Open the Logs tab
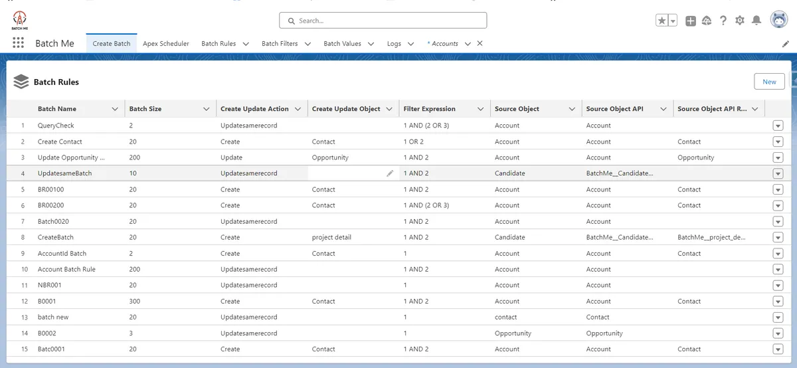797x368 pixels. (x=394, y=43)
